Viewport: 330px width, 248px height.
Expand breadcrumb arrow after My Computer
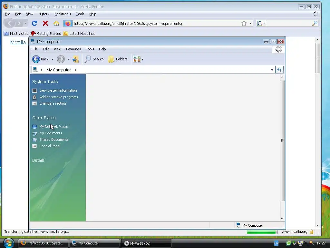click(x=76, y=70)
